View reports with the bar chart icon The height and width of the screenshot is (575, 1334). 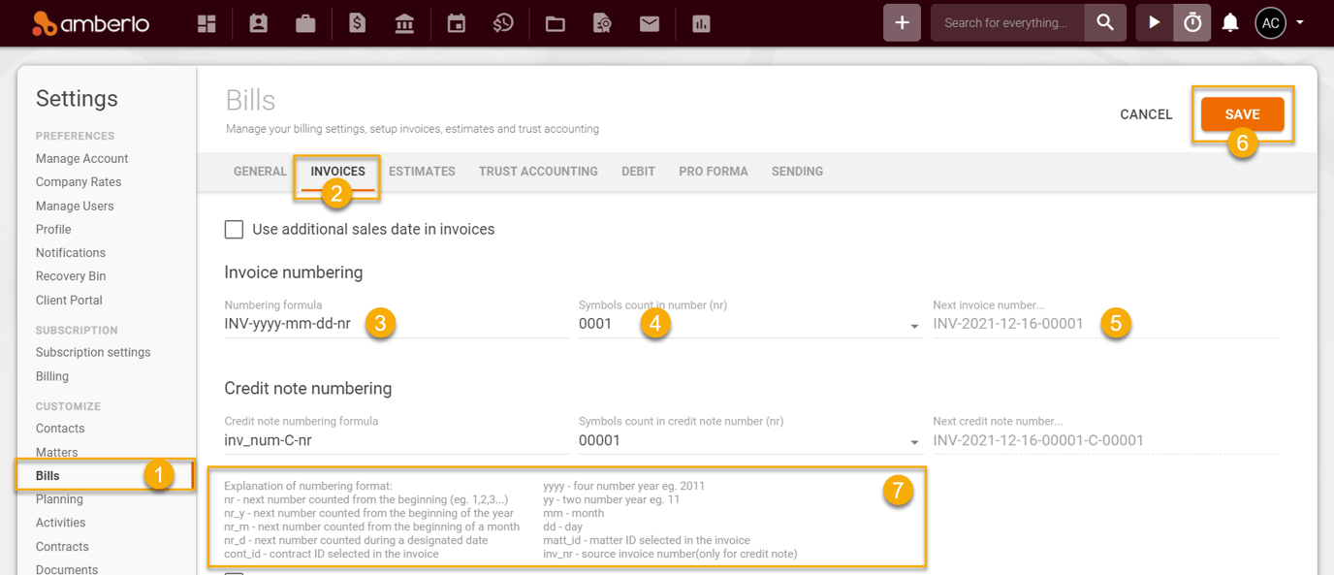click(700, 22)
